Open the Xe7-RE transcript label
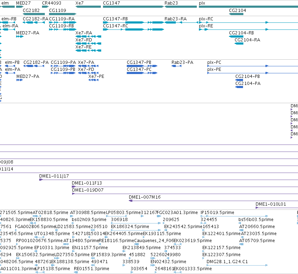 point(83,47)
